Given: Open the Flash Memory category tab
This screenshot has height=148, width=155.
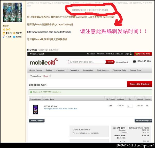Looking at the screenshot, I should 103,71.
